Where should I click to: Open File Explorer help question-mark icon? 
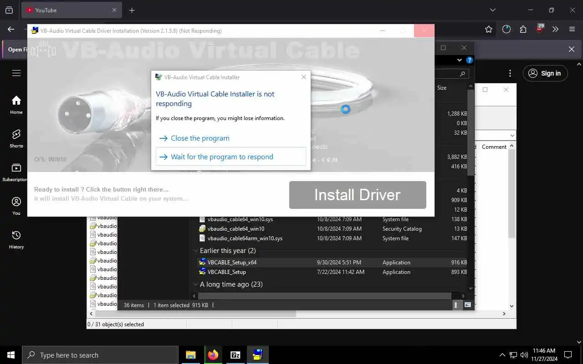tap(470, 60)
